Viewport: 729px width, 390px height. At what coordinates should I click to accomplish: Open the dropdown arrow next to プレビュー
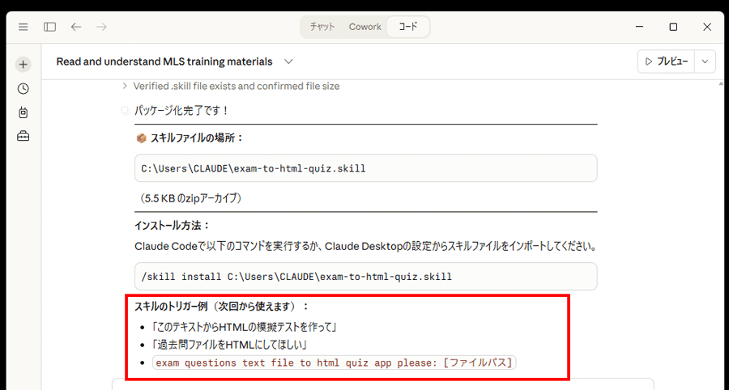click(705, 61)
